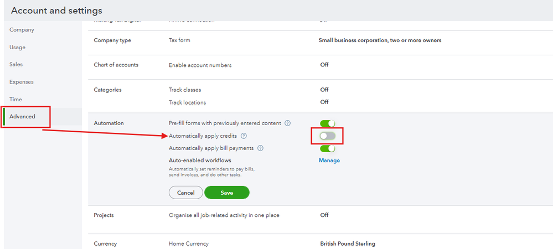Viewport: 553px width, 249px height.
Task: Click Manage link for auto-enabled workflows
Action: [x=329, y=160]
